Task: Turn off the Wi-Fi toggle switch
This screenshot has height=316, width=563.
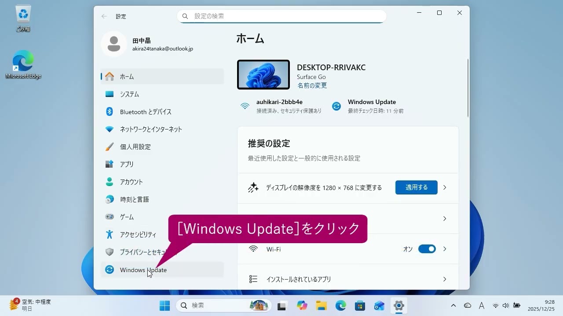Action: coord(427,249)
